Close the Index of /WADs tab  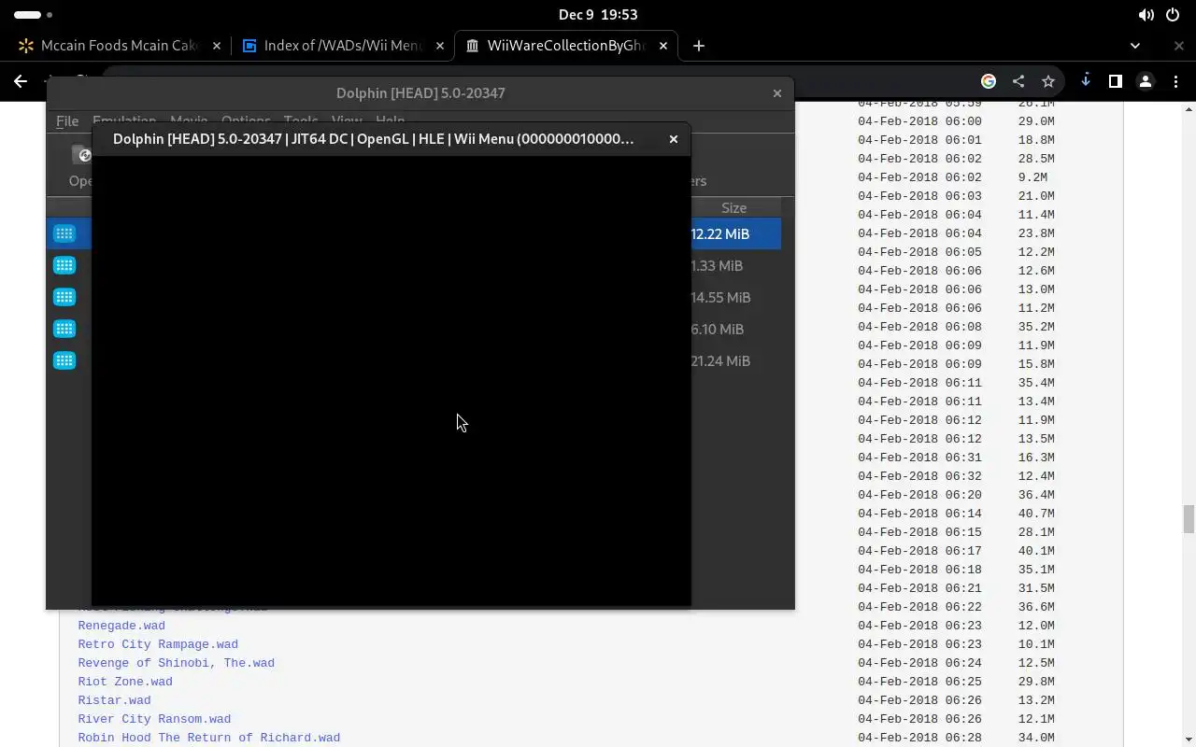(x=440, y=46)
